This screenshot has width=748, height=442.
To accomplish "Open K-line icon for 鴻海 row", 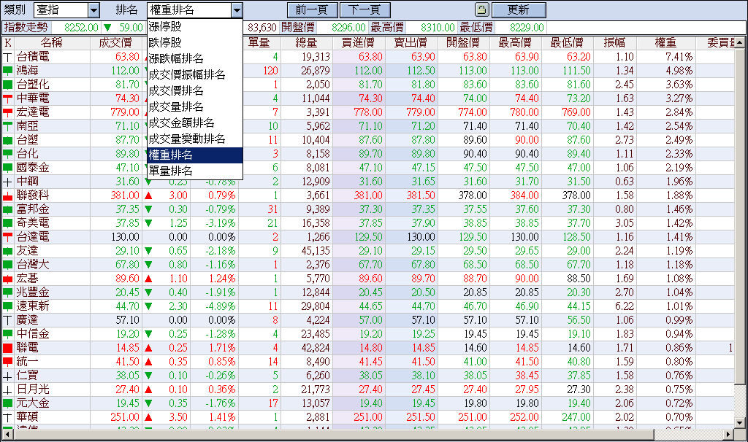I will pos(7,71).
